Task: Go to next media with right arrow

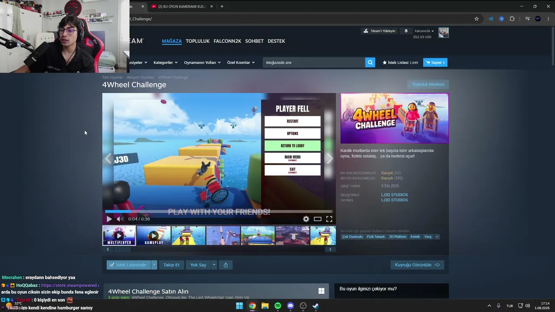Action: click(x=330, y=159)
